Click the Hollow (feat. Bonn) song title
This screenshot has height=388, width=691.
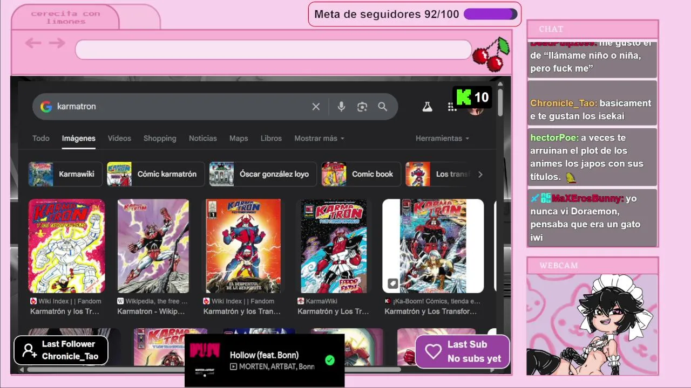click(x=264, y=355)
